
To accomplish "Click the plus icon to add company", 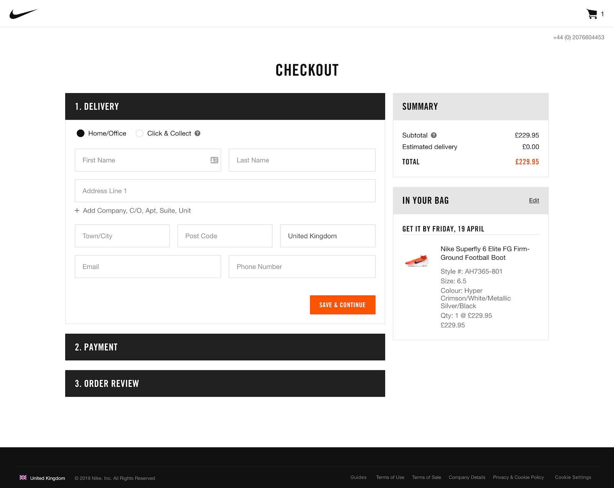I will 77,211.
